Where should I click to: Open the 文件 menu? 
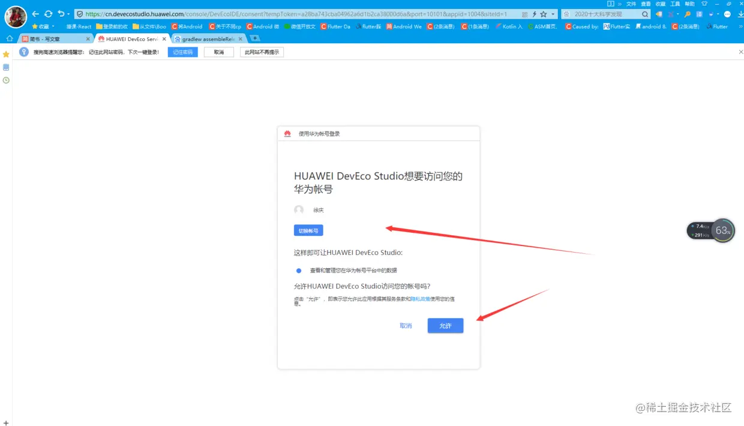pos(631,4)
